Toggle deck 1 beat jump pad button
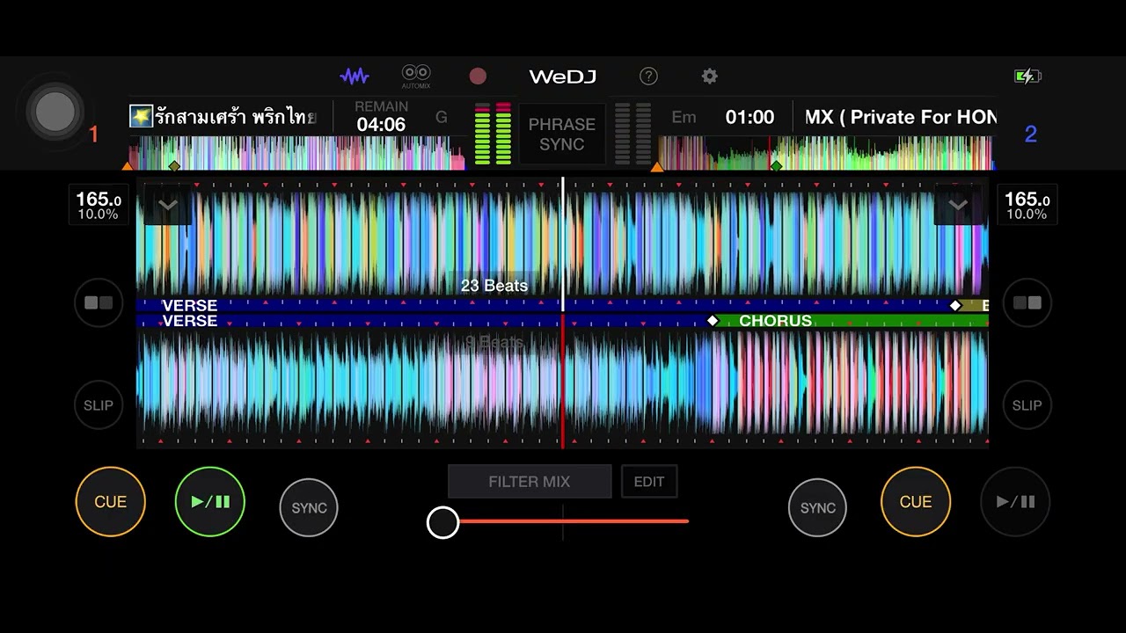Image resolution: width=1126 pixels, height=633 pixels. pyautogui.click(x=99, y=302)
